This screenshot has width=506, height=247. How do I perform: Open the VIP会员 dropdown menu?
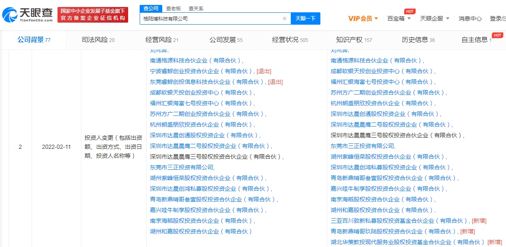pyautogui.click(x=363, y=18)
